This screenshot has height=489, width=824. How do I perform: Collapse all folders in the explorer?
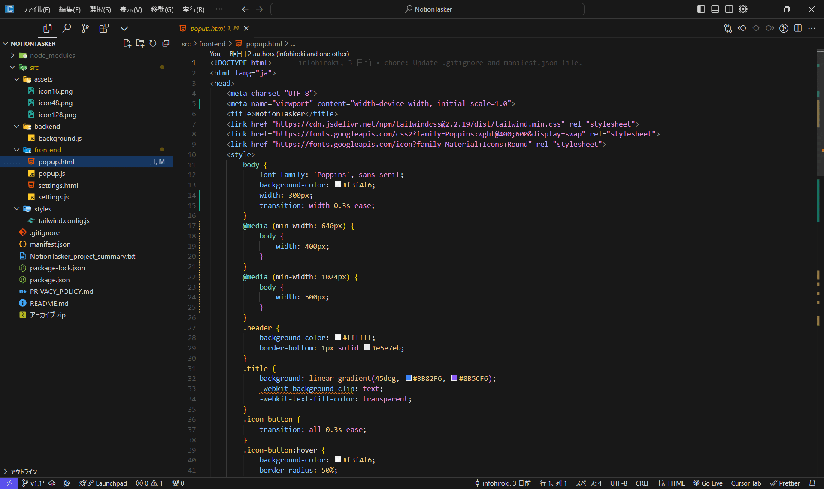coord(166,43)
